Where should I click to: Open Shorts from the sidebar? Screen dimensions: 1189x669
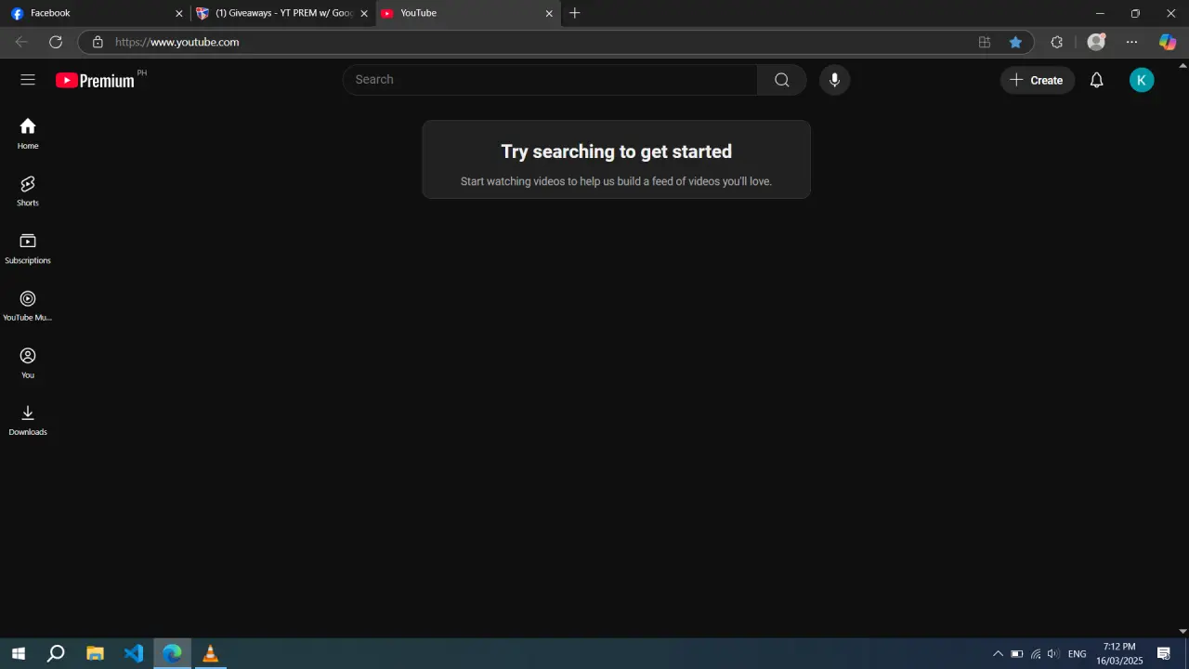(x=28, y=191)
